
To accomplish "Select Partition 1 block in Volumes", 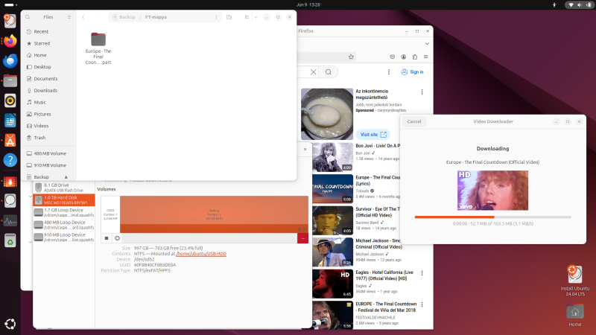I will pos(110,214).
